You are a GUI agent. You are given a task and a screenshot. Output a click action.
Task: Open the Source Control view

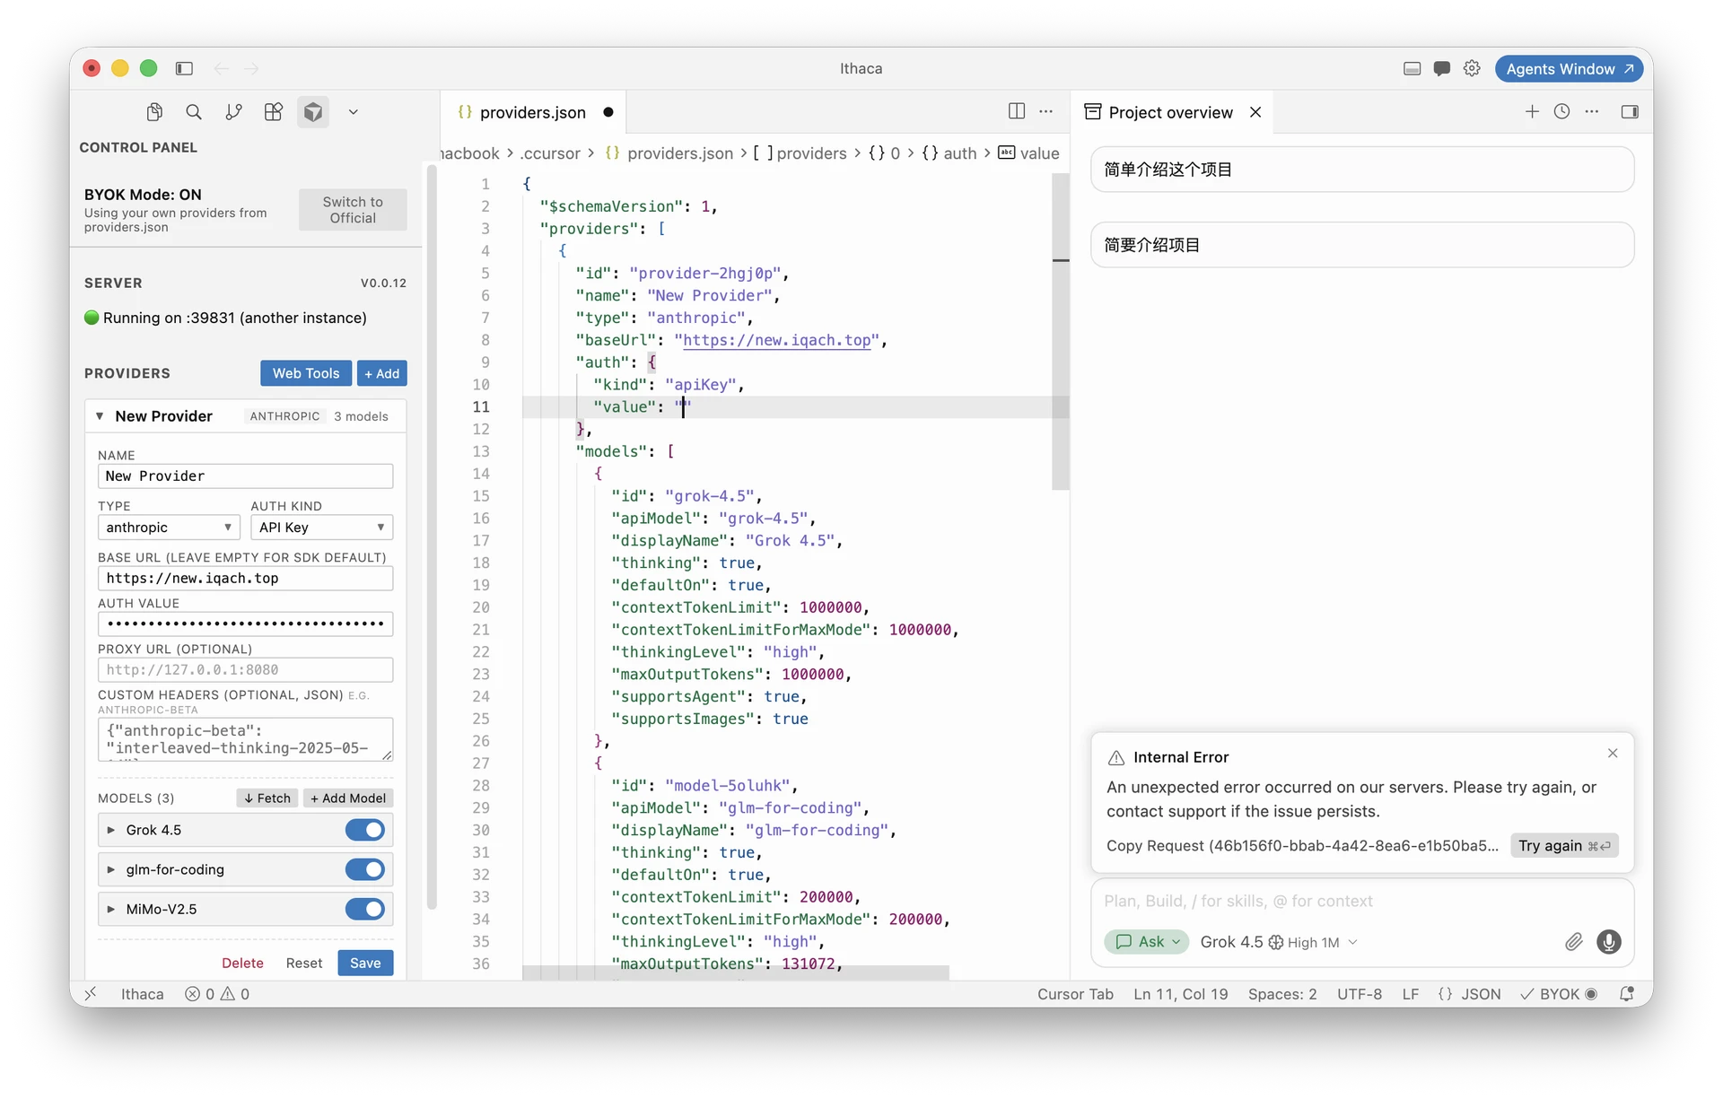click(233, 112)
